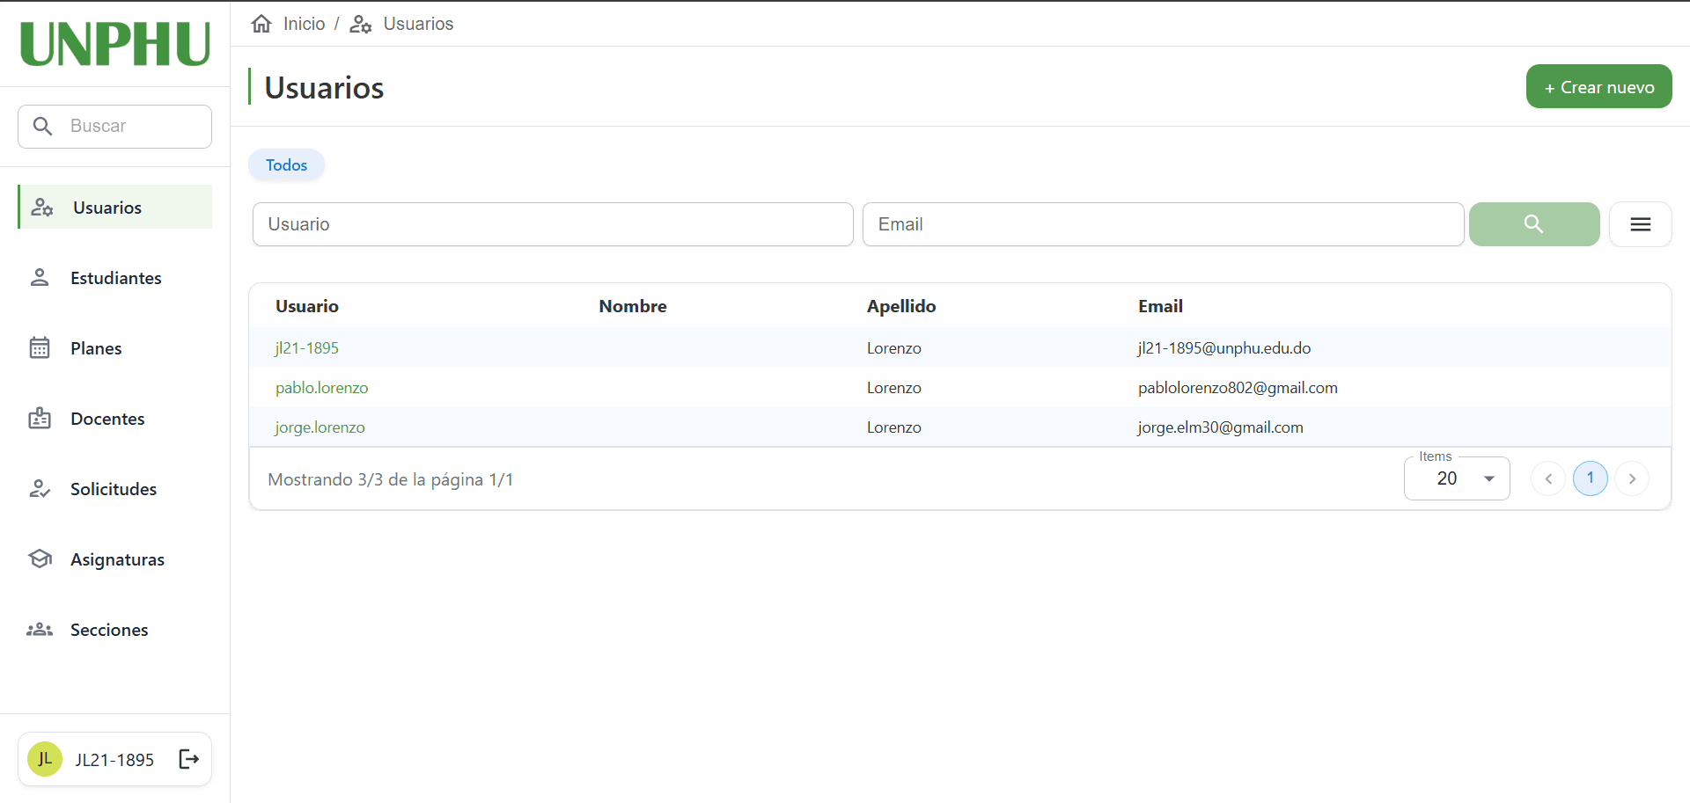Viewport: 1690px width, 803px height.
Task: Click the Usuarios sidebar icon
Action: (42, 208)
